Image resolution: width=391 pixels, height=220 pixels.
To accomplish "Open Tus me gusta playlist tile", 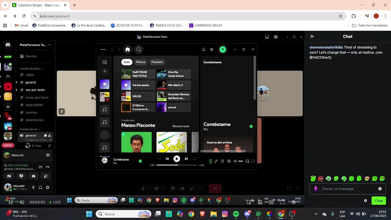I will 138,85.
